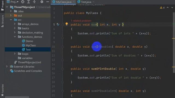Collapse the functions_demos package
The height and width of the screenshot is (98, 175).
pyautogui.click(x=15, y=37)
